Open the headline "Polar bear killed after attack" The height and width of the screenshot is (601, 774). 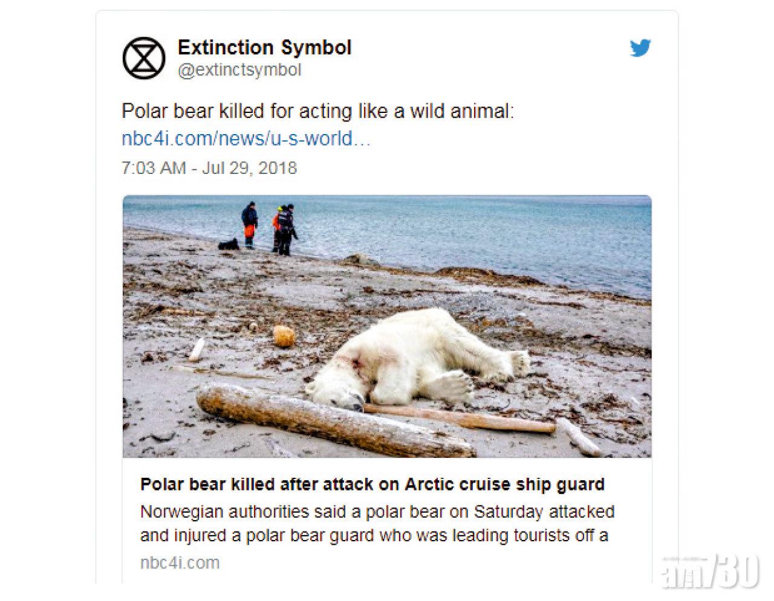(372, 484)
